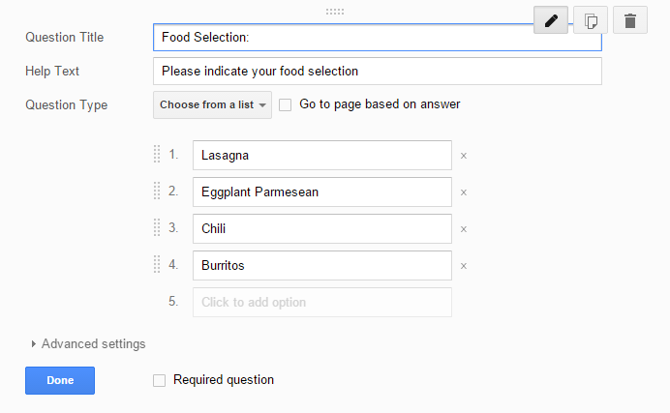This screenshot has width=670, height=413.
Task: Grab the drag handle beside option 1
Action: tap(157, 154)
